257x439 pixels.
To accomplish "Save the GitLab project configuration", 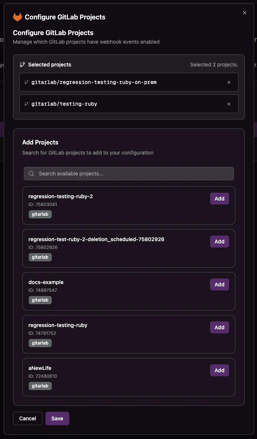I will pos(57,418).
